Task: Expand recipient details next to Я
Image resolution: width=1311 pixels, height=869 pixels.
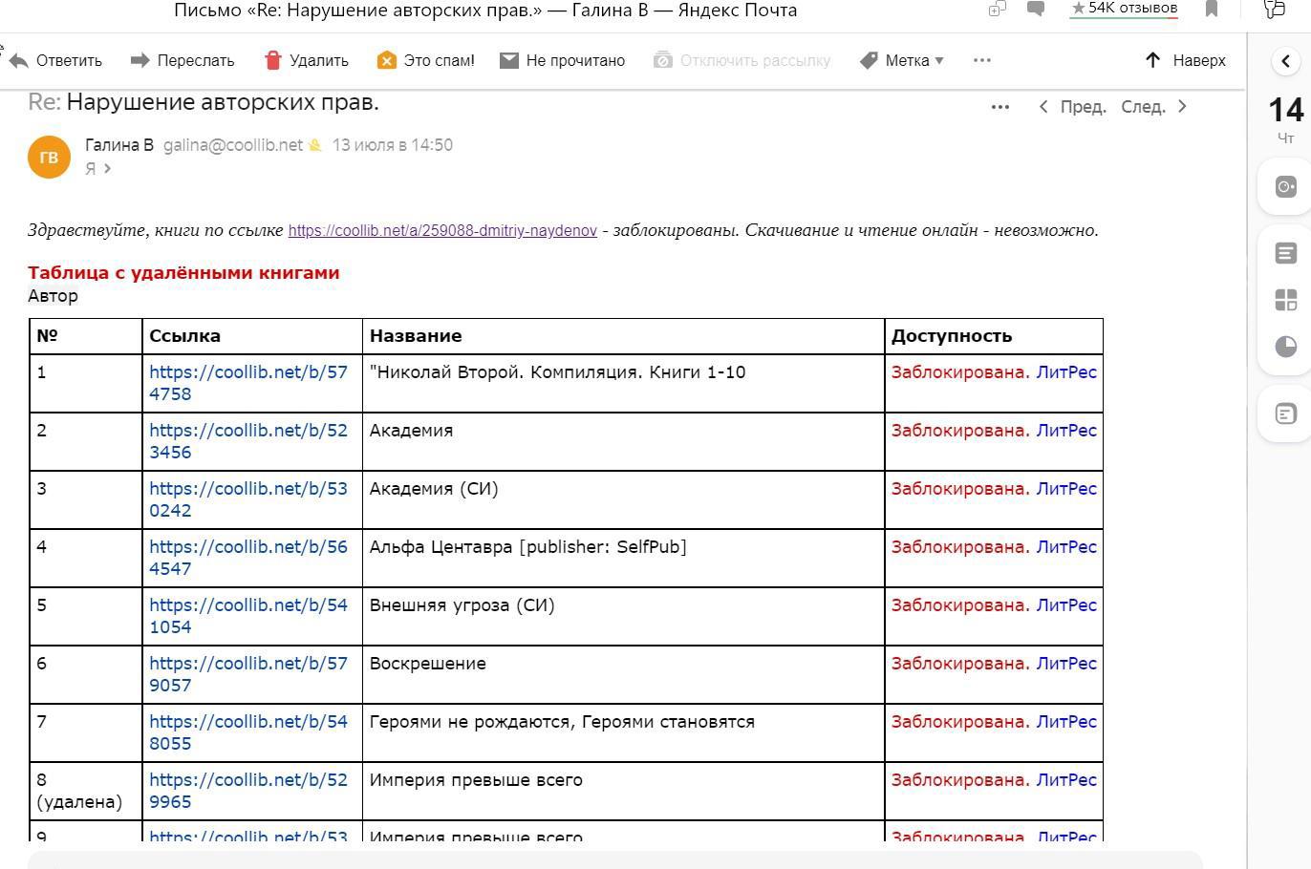Action: click(107, 169)
